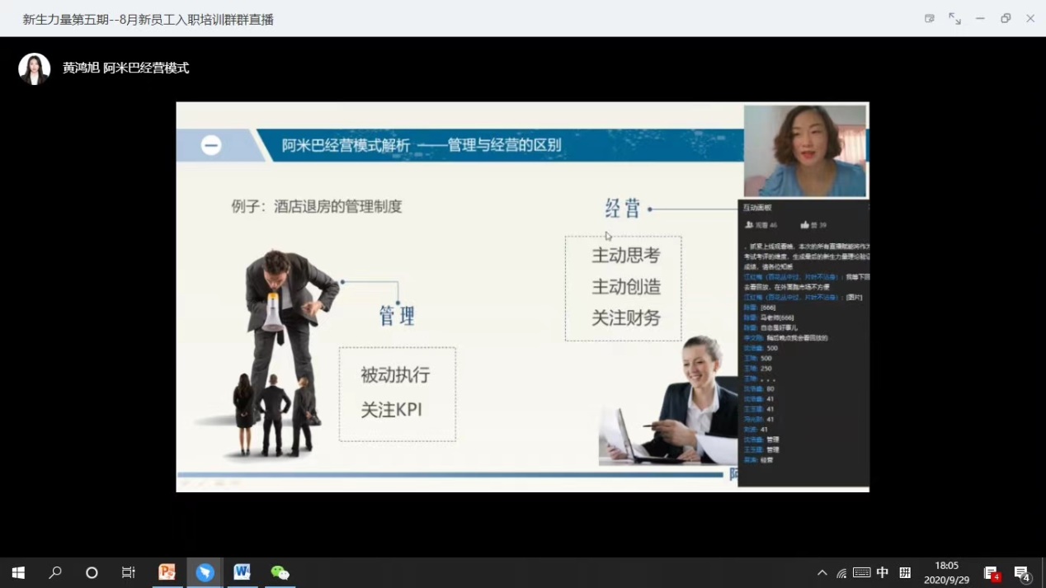Open the Windows Start menu
This screenshot has width=1046, height=588.
18,572
